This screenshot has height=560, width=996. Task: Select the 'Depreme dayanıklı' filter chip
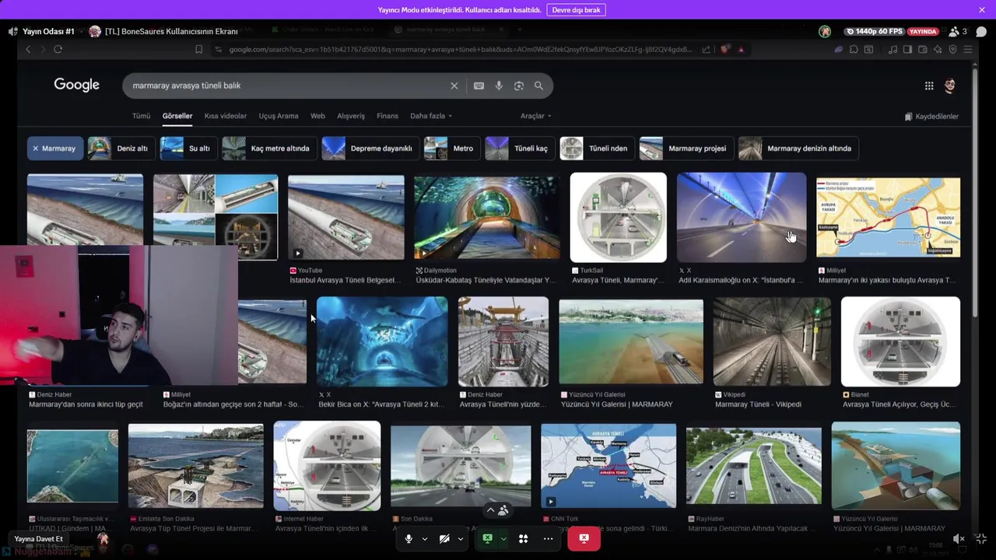coord(370,149)
